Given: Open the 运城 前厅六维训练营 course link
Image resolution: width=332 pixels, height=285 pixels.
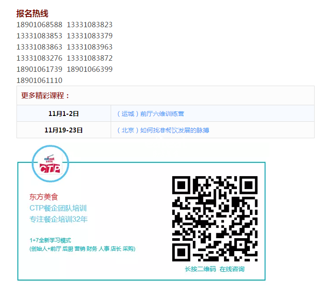Looking at the screenshot, I should [150, 114].
